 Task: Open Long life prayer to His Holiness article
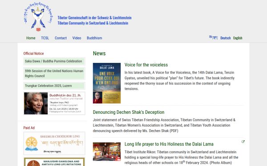169,144
